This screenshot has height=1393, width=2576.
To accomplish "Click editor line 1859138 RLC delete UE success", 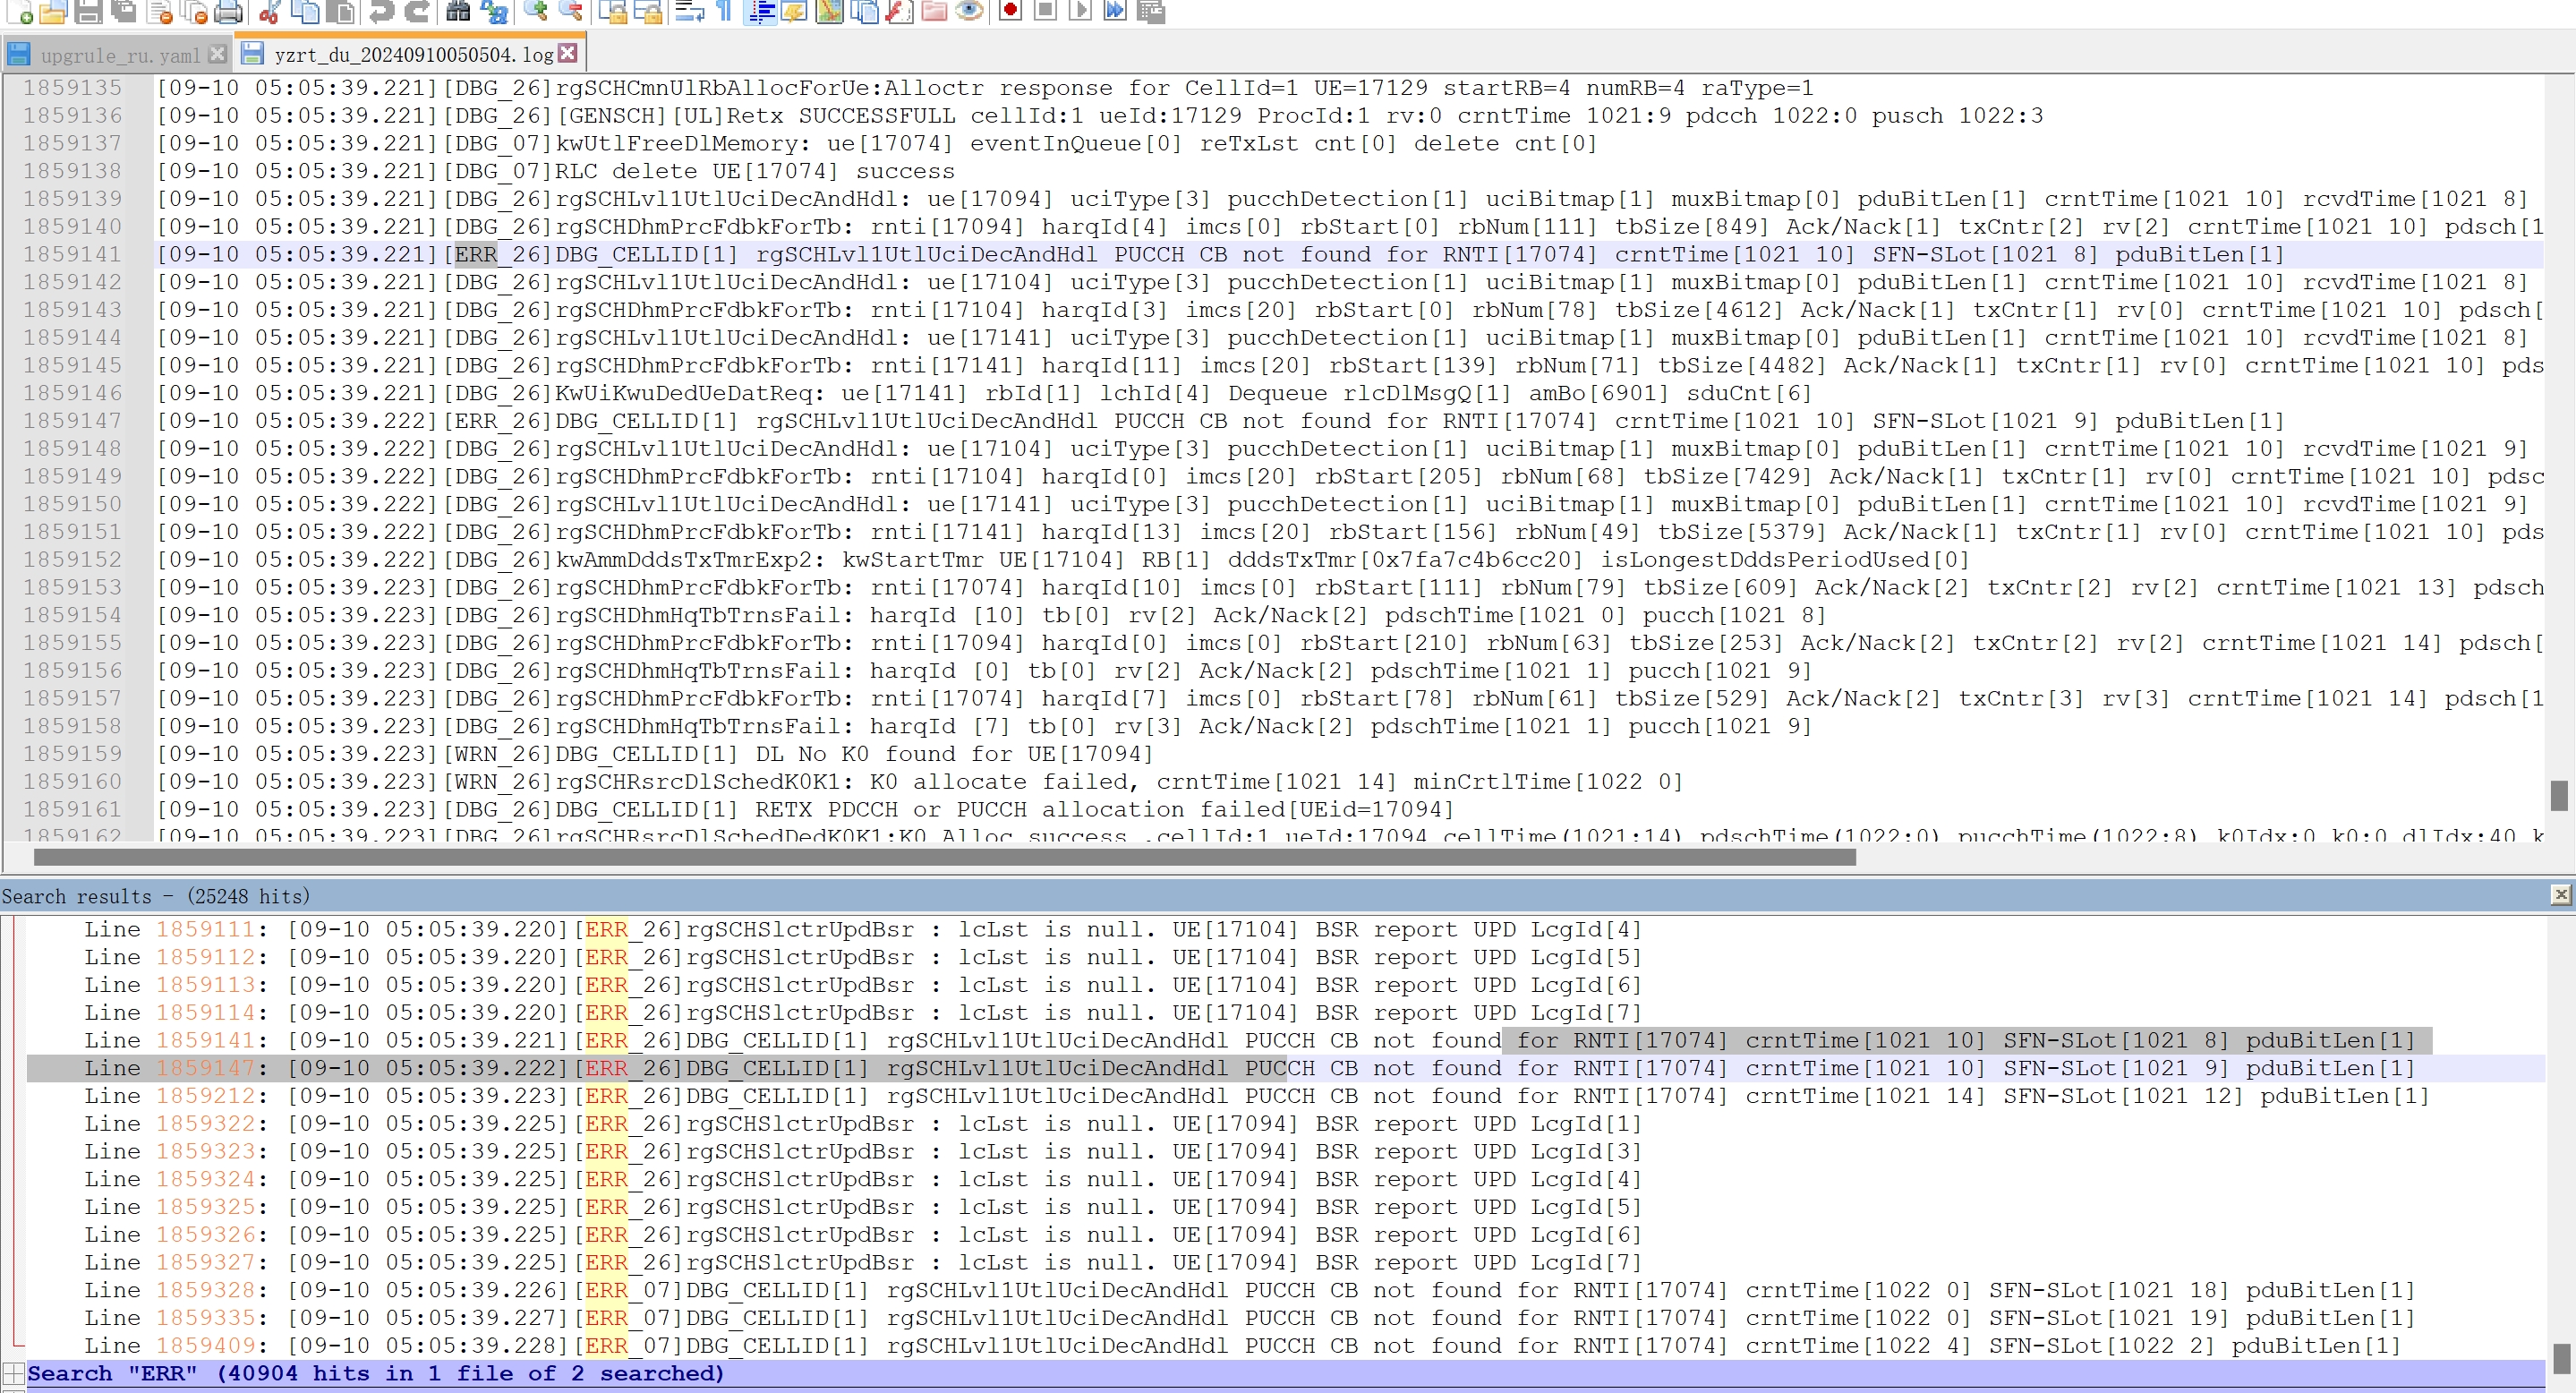I will [x=556, y=171].
